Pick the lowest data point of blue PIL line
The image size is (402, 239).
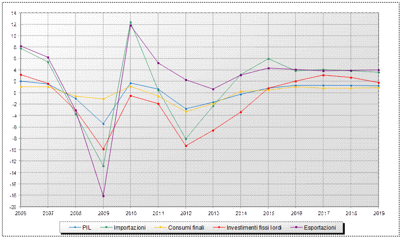click(x=104, y=124)
